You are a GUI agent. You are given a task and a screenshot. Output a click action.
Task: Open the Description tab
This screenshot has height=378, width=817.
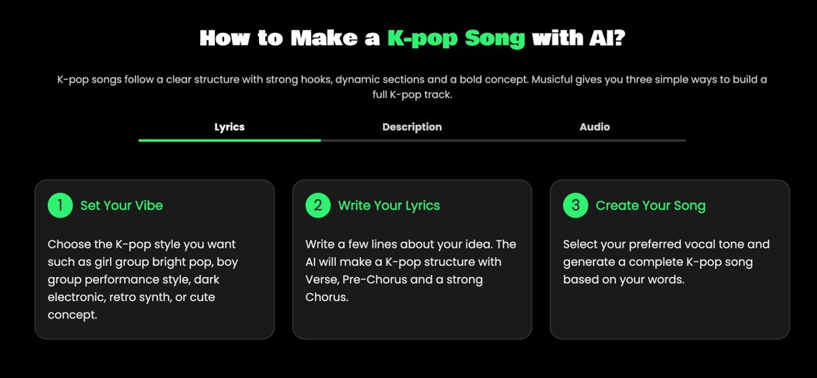[x=412, y=127]
